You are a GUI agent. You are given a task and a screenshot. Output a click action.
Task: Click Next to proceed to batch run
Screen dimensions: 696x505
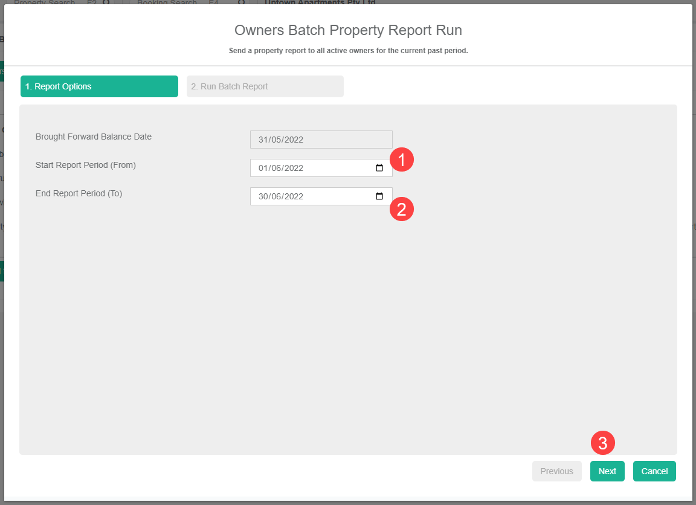click(x=607, y=471)
